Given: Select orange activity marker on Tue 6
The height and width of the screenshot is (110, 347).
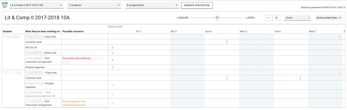Looking at the screenshot, I should (x=300, y=78).
